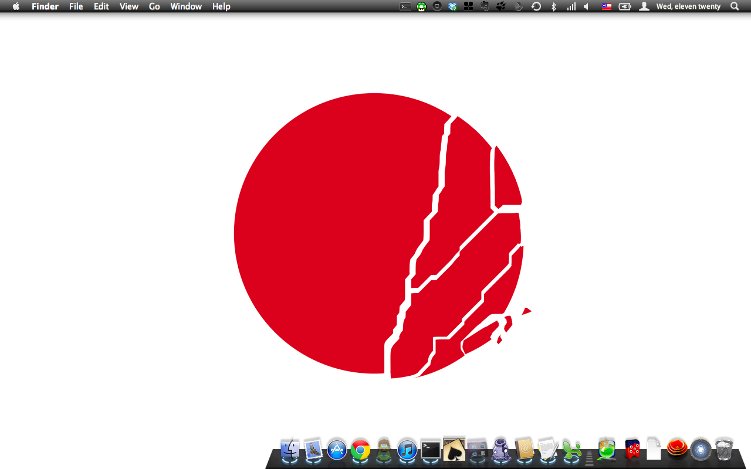Open the Finder application menu
This screenshot has height=469, width=751.
coord(45,6)
